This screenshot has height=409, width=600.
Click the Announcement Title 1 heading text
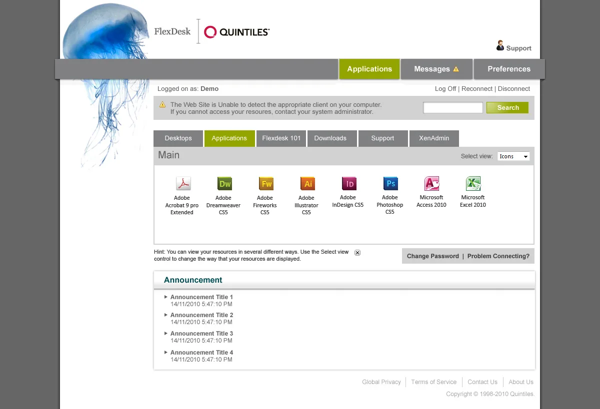point(202,297)
